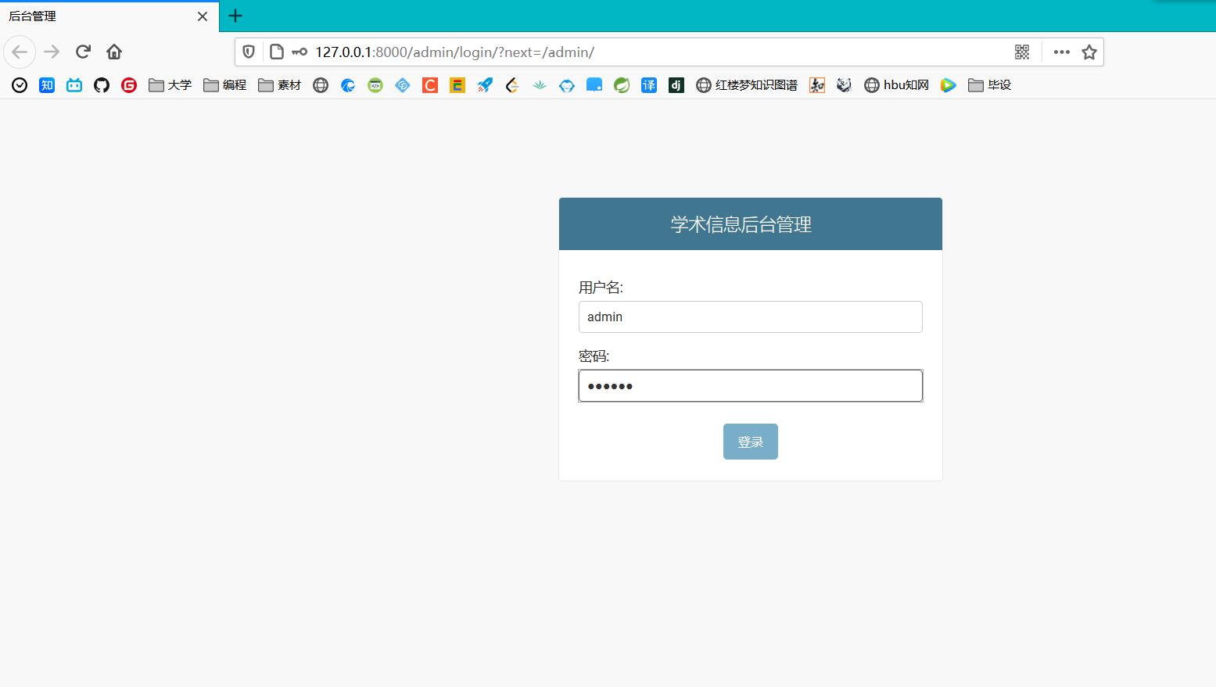The height and width of the screenshot is (687, 1216).
Task: Open the Zhihu 知 bookmark
Action: [47, 85]
